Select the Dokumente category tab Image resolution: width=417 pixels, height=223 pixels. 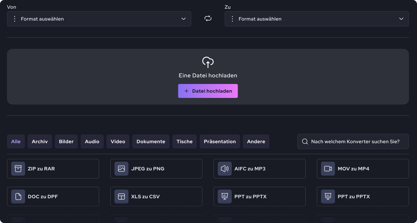(151, 141)
